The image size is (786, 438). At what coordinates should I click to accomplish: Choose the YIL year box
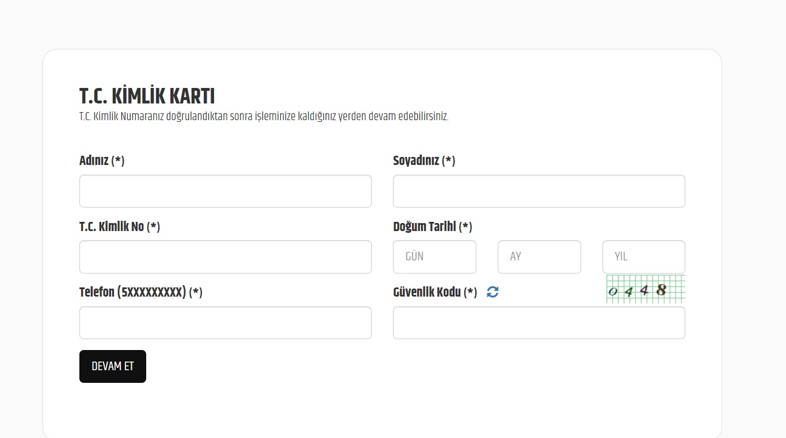click(x=644, y=257)
